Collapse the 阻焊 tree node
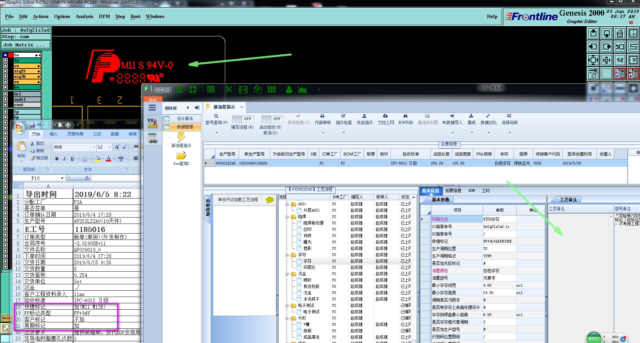 (287, 217)
